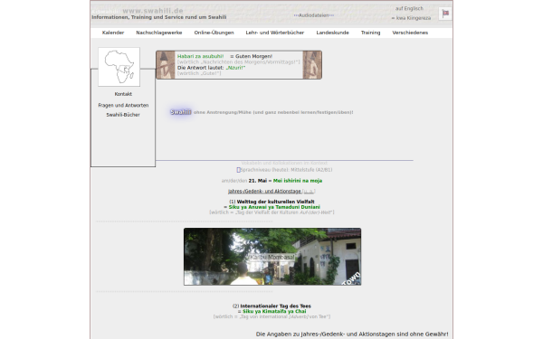Click the Audiodateien link in header
This screenshot has height=339, width=543.
(314, 15)
